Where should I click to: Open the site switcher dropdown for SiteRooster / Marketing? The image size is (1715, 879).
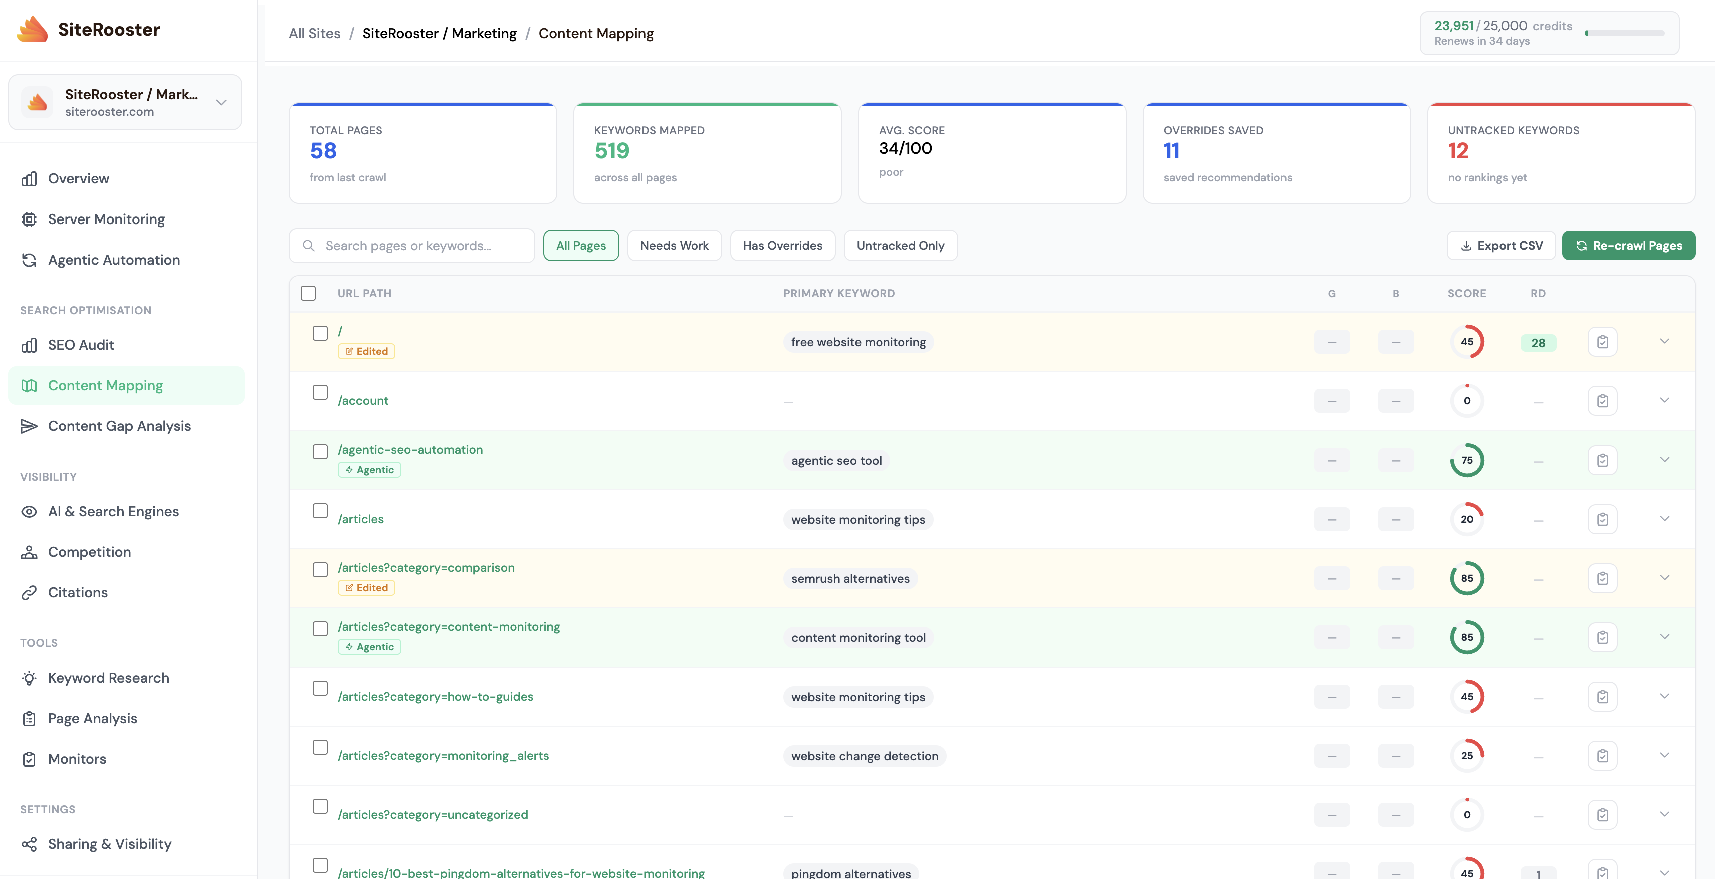(220, 102)
